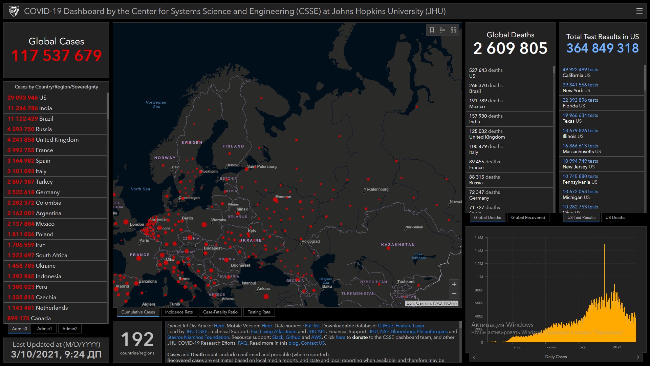Viewport: 650px width, 366px height.
Task: Switch to Incidence Rate tab
Action: (179, 312)
